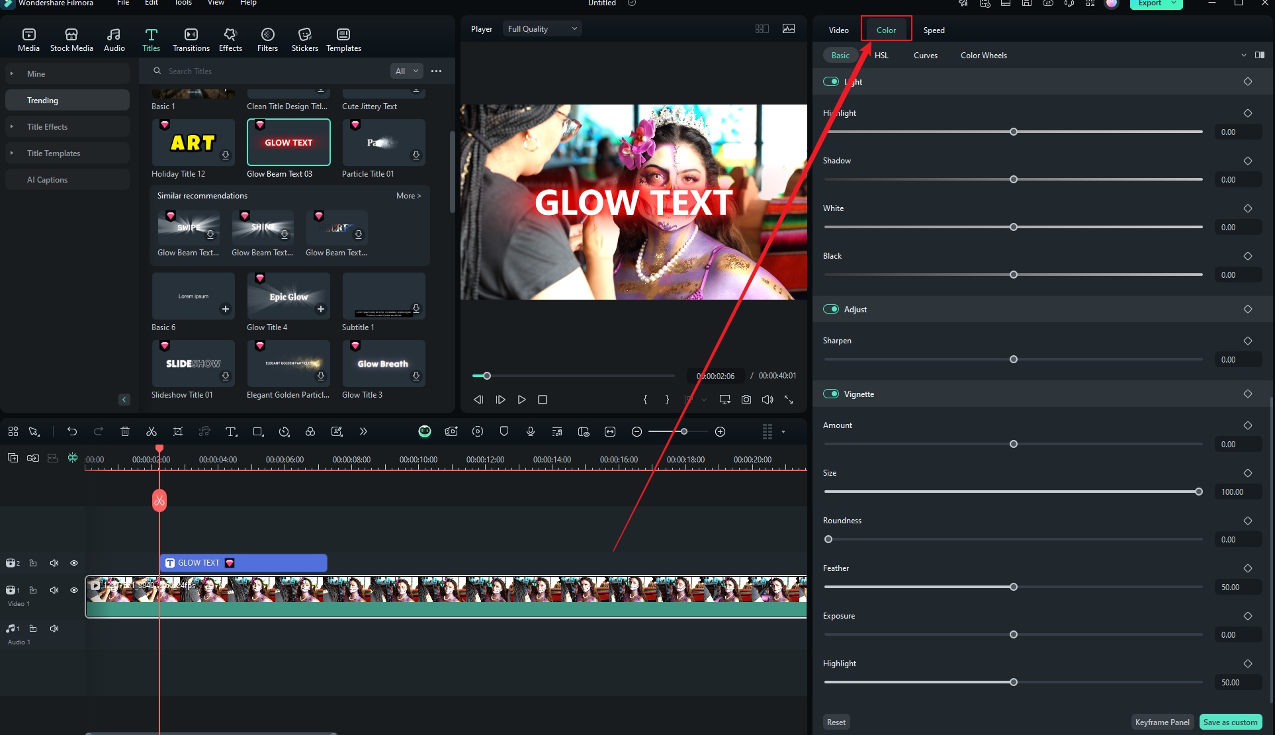Expand More title recommendations
The image size is (1275, 735).
[409, 195]
